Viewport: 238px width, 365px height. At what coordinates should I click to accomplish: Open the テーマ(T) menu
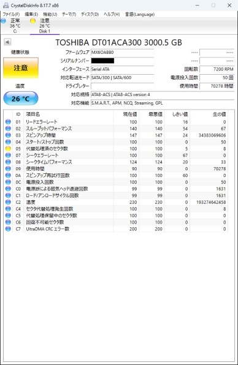[69, 15]
